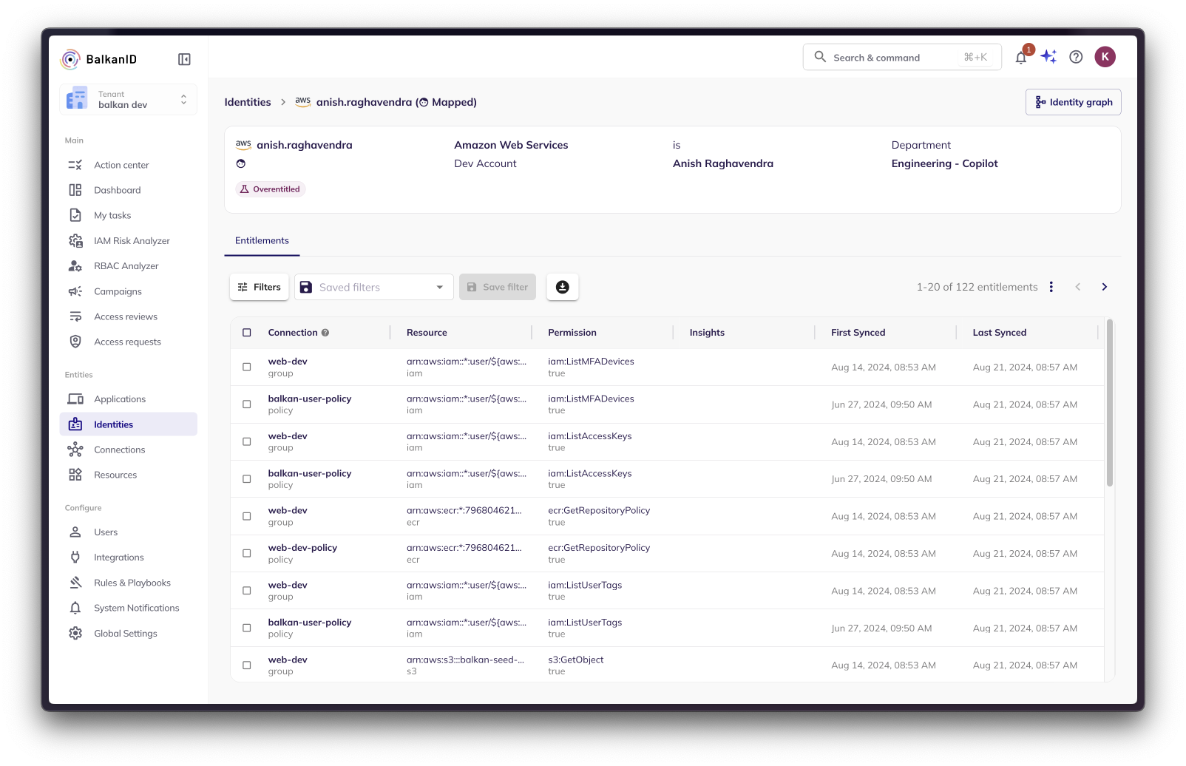Click the IAM Risk Analyzer icon
Screen dimensions: 1186x766
[75, 241]
